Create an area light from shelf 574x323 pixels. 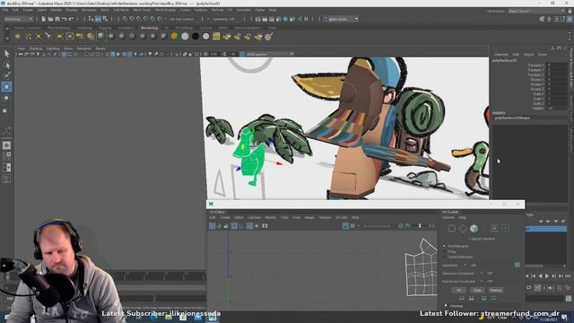[x=59, y=36]
